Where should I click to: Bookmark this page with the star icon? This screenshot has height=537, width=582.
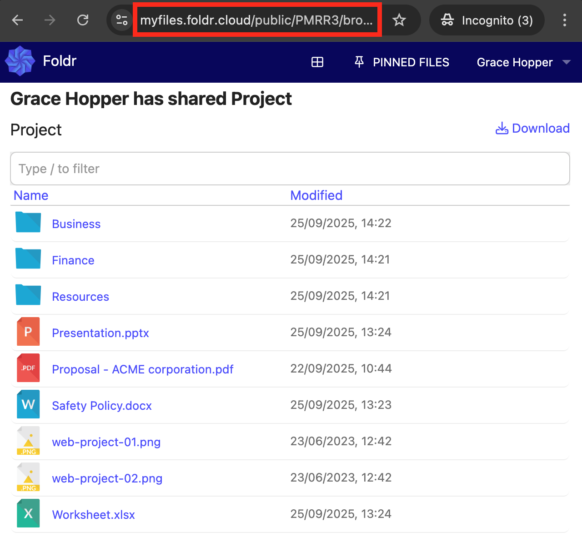tap(399, 20)
